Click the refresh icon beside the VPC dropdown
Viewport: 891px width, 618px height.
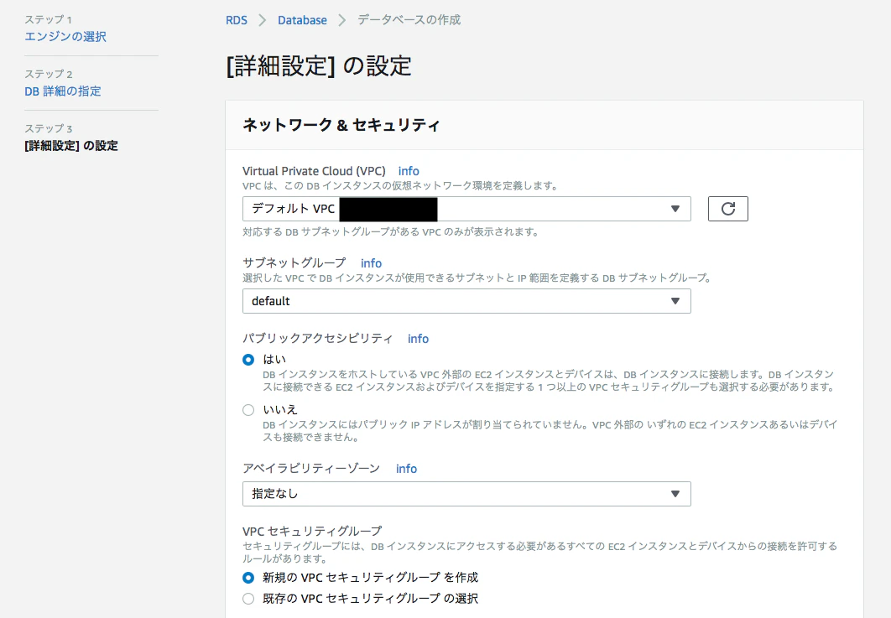pos(727,208)
